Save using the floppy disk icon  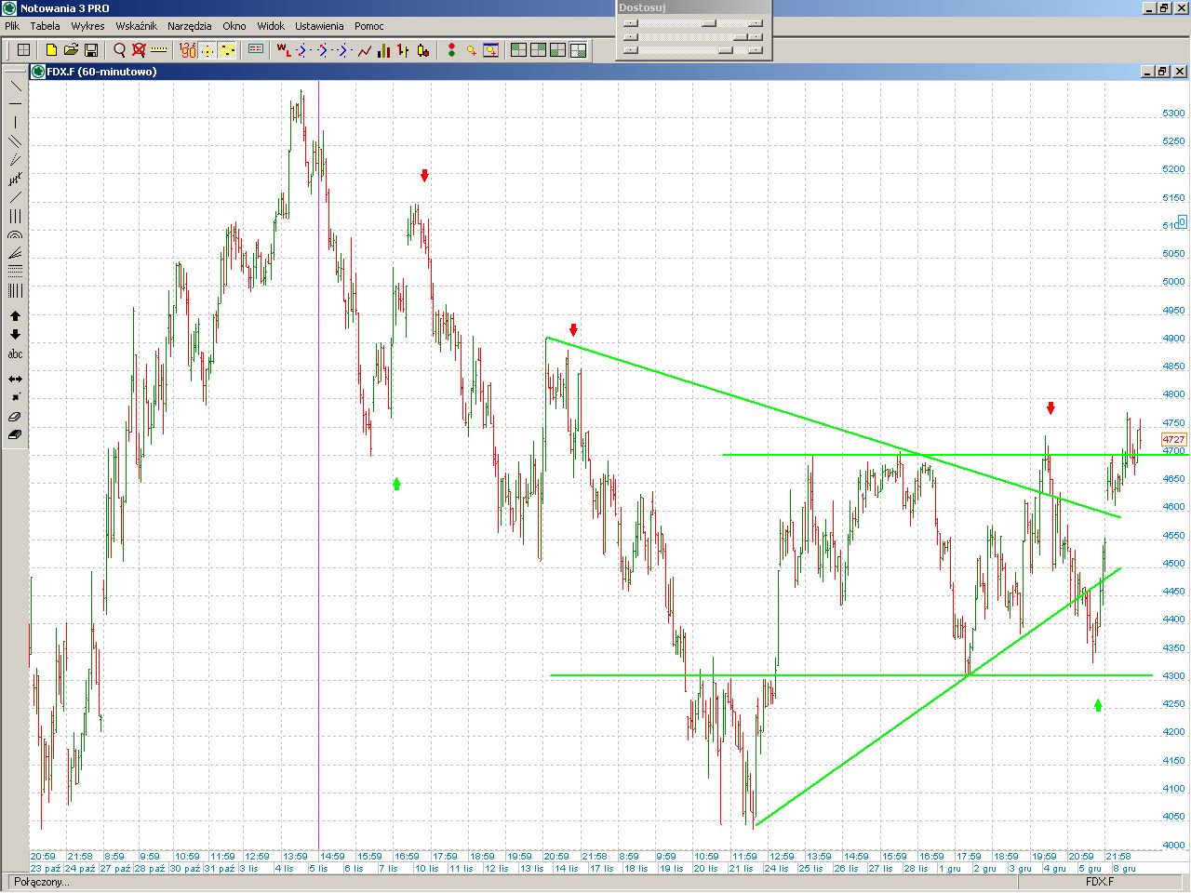[x=91, y=50]
